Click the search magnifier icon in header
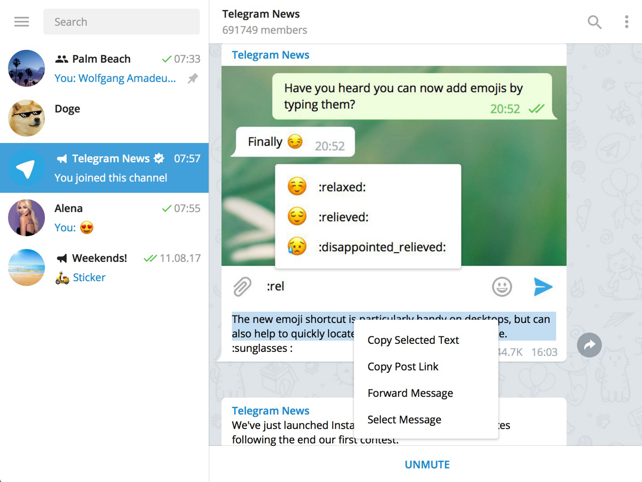 [594, 22]
